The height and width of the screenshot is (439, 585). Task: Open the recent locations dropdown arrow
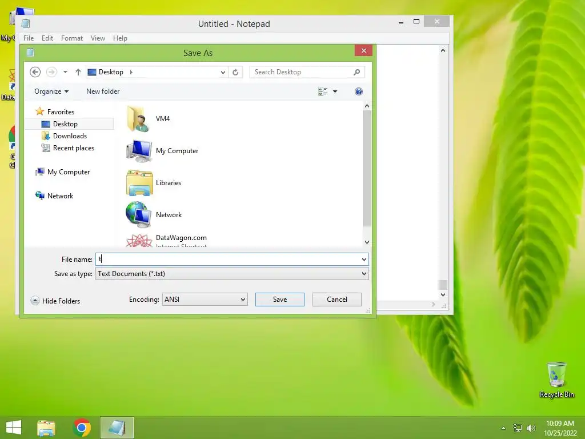tap(65, 72)
